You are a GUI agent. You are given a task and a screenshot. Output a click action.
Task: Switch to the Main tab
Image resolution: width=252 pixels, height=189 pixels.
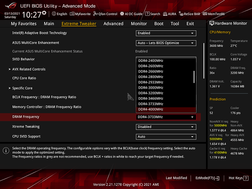(49, 24)
